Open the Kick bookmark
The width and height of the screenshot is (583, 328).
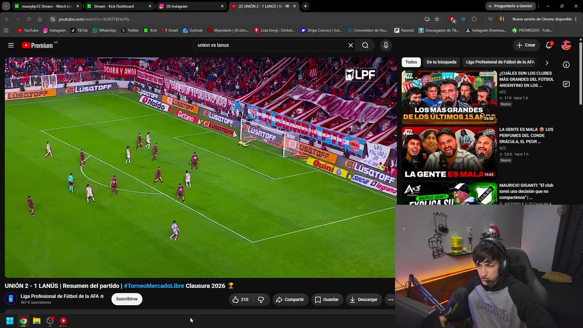click(150, 31)
